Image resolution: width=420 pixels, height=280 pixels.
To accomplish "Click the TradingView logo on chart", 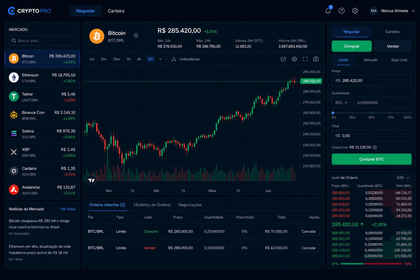I will (91, 180).
